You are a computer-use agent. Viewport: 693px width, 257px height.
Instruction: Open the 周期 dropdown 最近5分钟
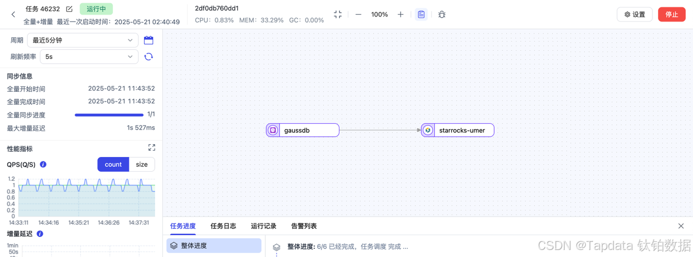click(83, 40)
